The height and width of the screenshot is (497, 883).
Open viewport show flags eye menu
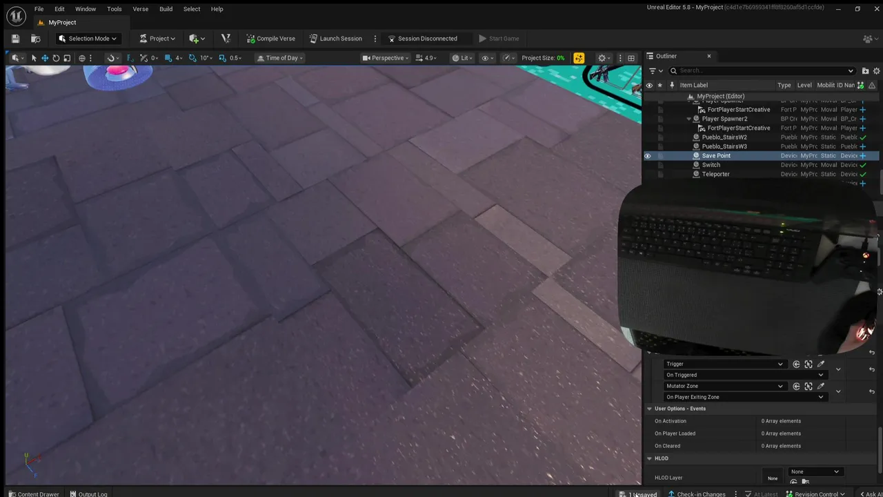click(487, 58)
